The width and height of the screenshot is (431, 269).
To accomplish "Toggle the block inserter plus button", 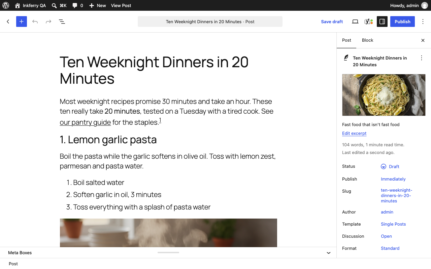I will tap(22, 22).
